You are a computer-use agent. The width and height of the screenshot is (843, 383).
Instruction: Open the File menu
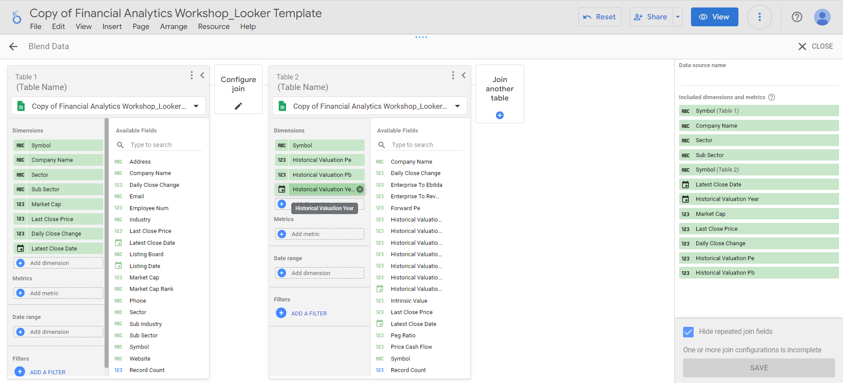[x=36, y=27]
